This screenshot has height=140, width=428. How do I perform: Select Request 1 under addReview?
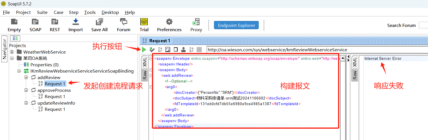pos(55,84)
